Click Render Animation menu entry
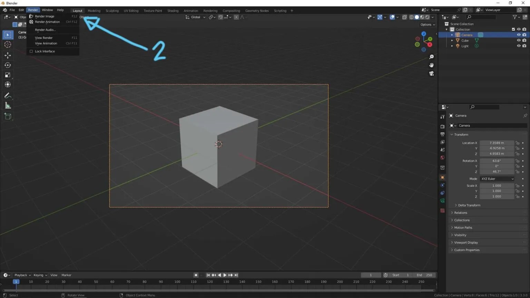 53,22
